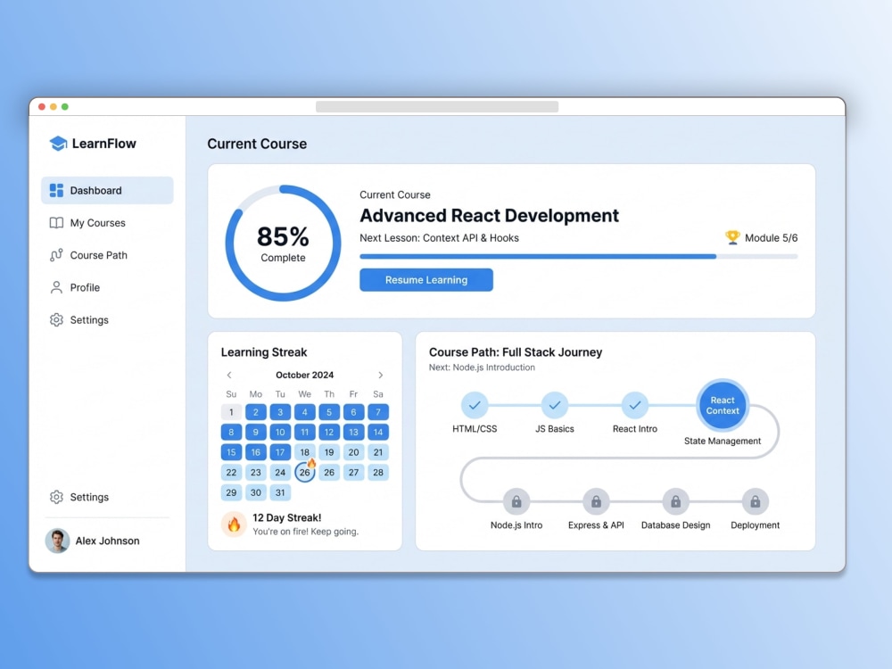892x669 pixels.
Task: Click the 12 Day Streak! text
Action: [x=286, y=517]
